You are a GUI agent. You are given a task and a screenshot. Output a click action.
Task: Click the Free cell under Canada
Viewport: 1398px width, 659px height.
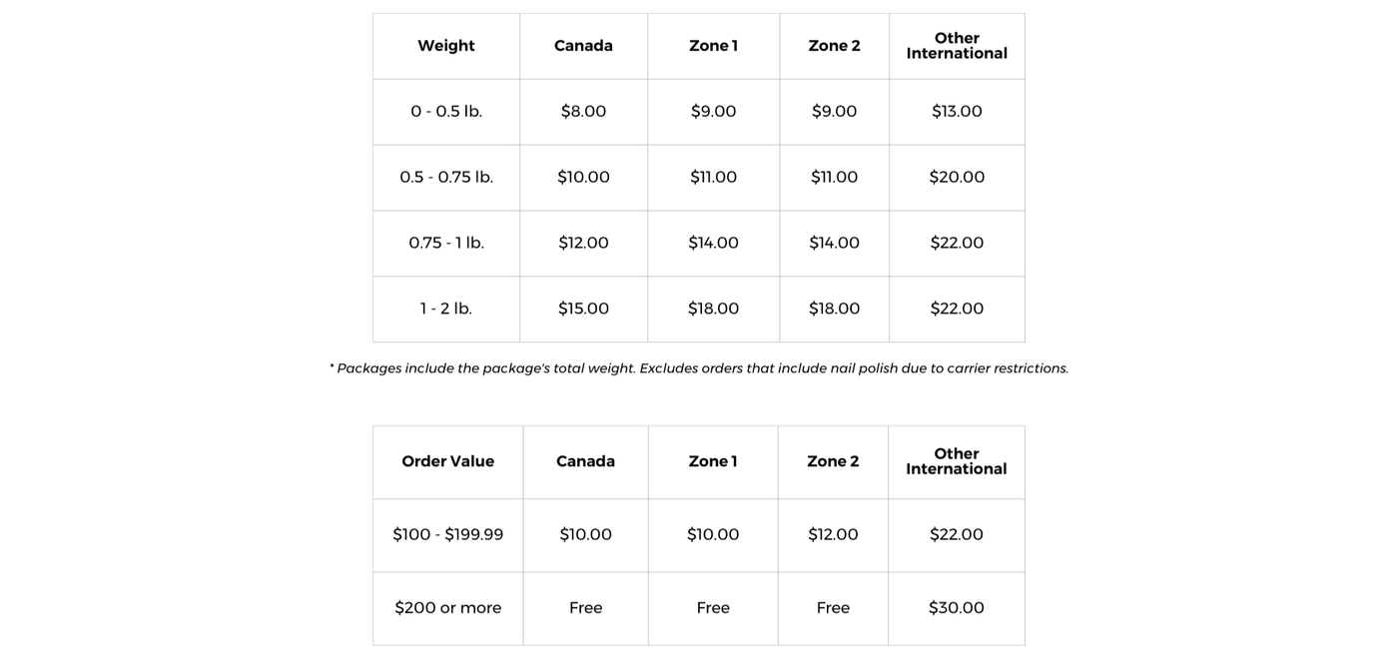coord(585,608)
